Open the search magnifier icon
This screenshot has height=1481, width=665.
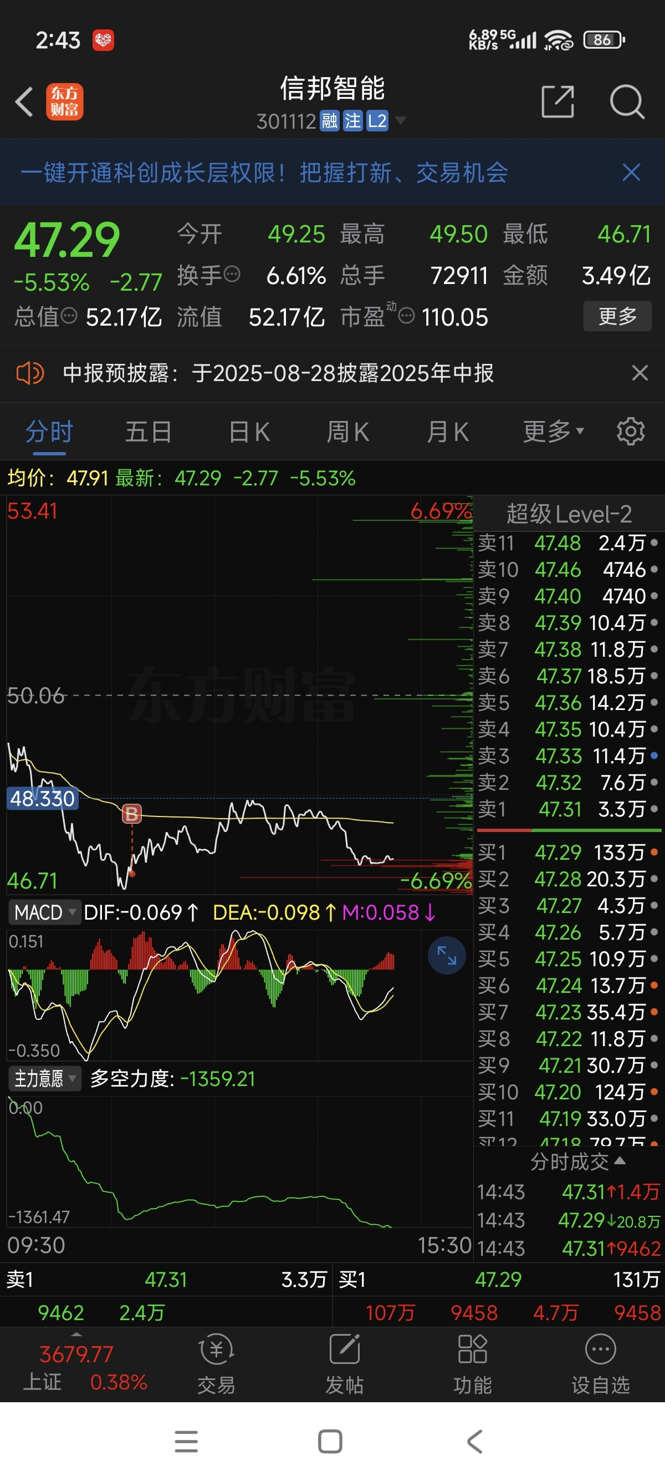pos(627,102)
